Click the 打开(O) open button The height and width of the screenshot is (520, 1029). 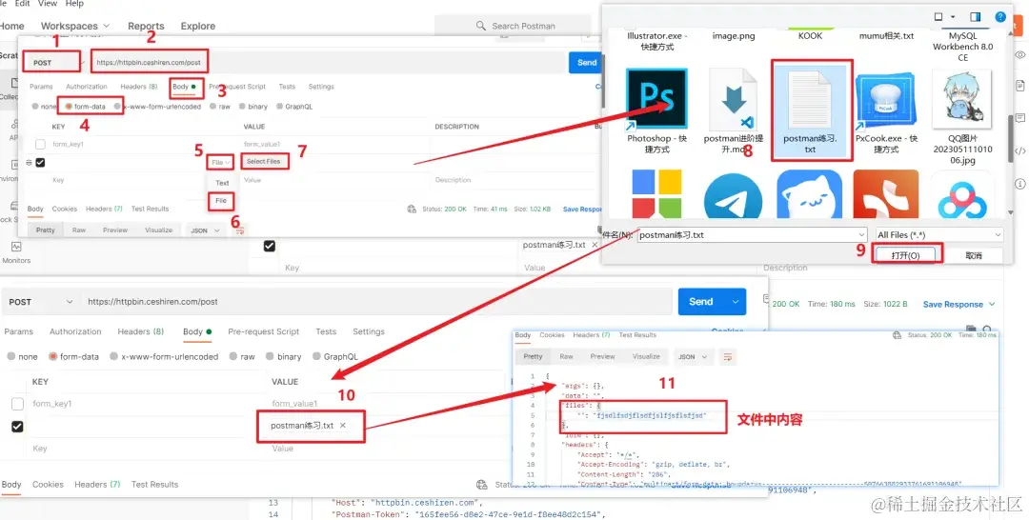point(906,256)
